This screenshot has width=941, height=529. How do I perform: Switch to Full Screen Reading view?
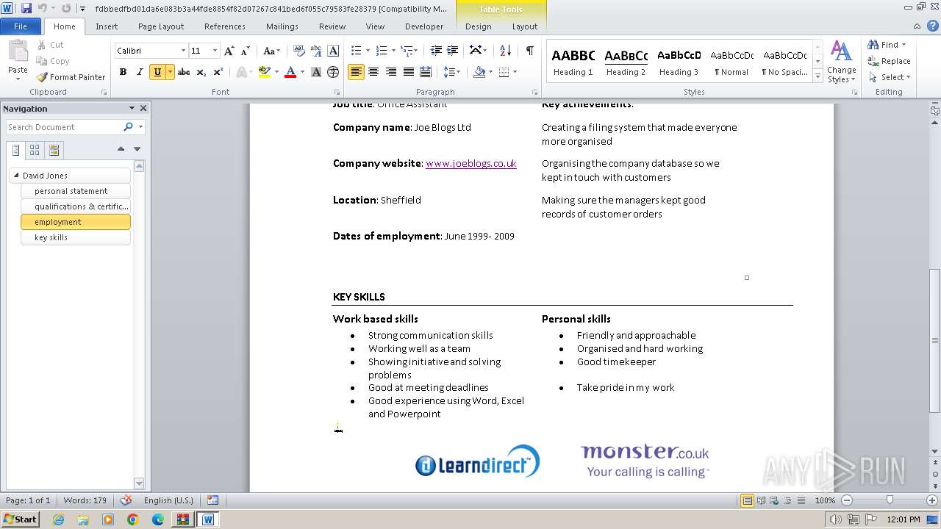click(761, 500)
